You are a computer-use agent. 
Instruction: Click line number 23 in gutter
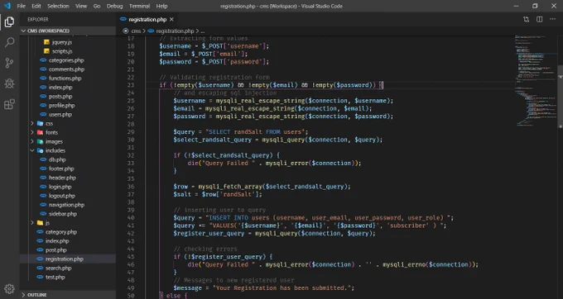coord(131,85)
